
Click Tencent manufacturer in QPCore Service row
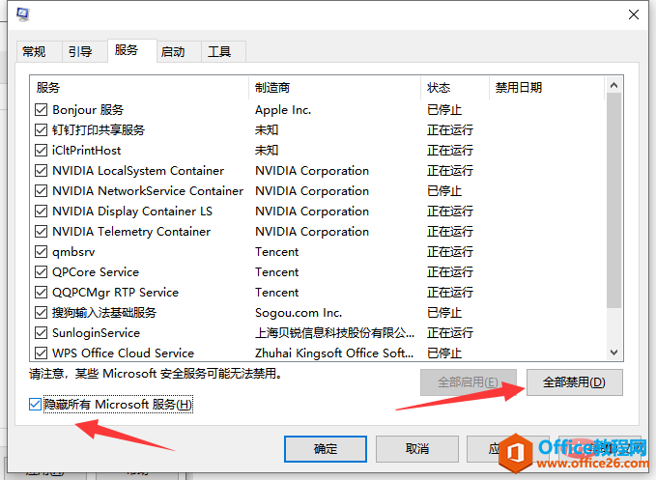(x=277, y=272)
